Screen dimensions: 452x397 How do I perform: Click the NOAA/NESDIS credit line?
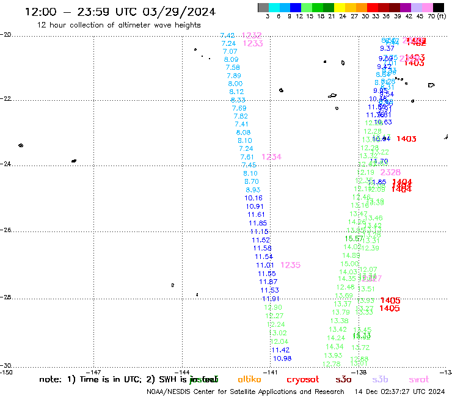[246, 392]
